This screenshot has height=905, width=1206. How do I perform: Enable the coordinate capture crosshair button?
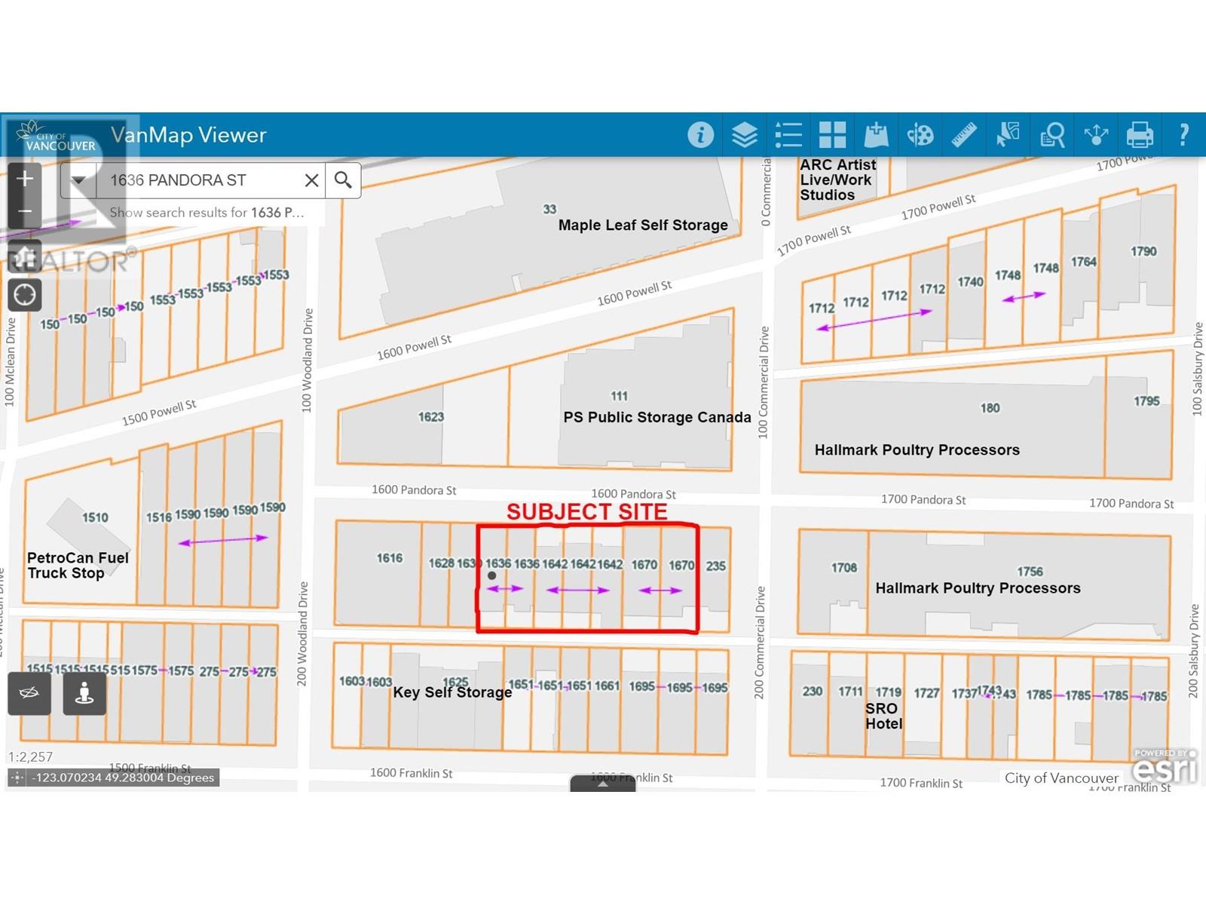tap(17, 778)
